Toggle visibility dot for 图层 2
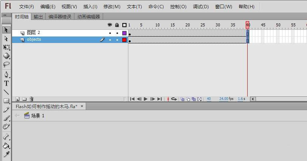The height and width of the screenshot is (161, 307). [x=110, y=33]
